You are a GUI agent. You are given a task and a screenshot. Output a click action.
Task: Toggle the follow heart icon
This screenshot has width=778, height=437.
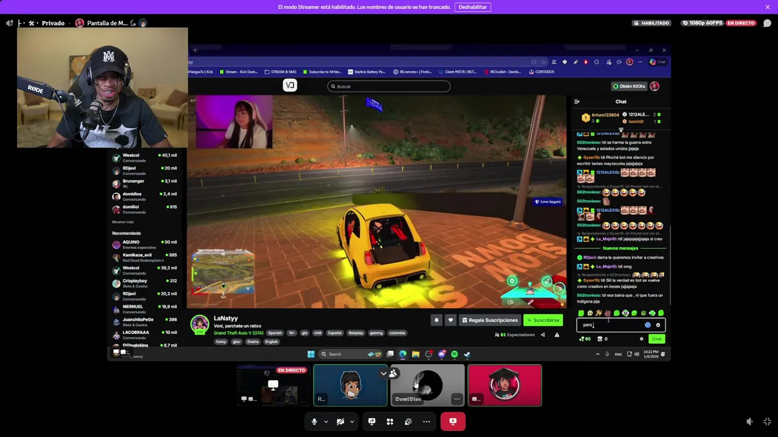[x=450, y=320]
